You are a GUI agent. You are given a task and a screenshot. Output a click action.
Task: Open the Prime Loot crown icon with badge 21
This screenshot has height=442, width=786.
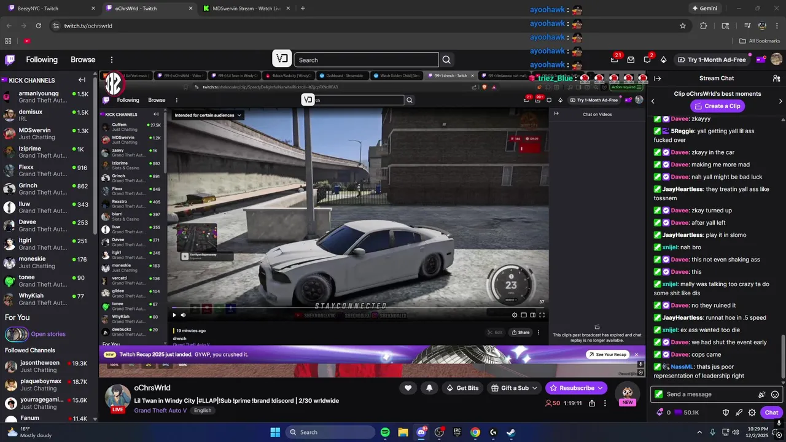(614, 60)
